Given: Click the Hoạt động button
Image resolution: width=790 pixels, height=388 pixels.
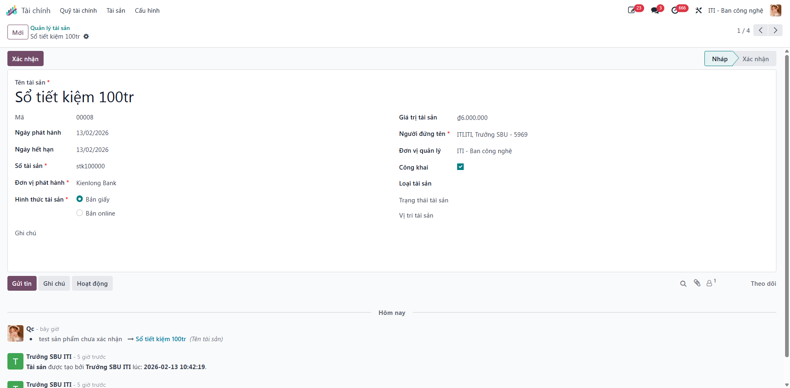Looking at the screenshot, I should coord(92,283).
